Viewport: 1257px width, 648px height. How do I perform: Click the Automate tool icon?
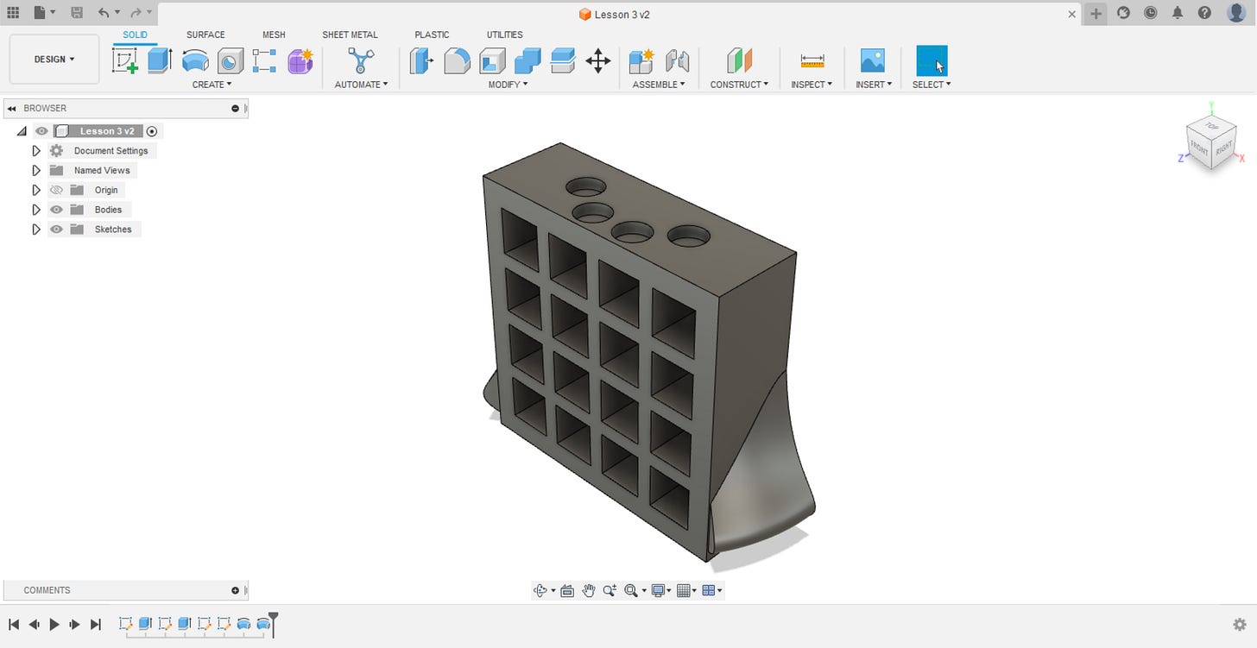point(361,60)
